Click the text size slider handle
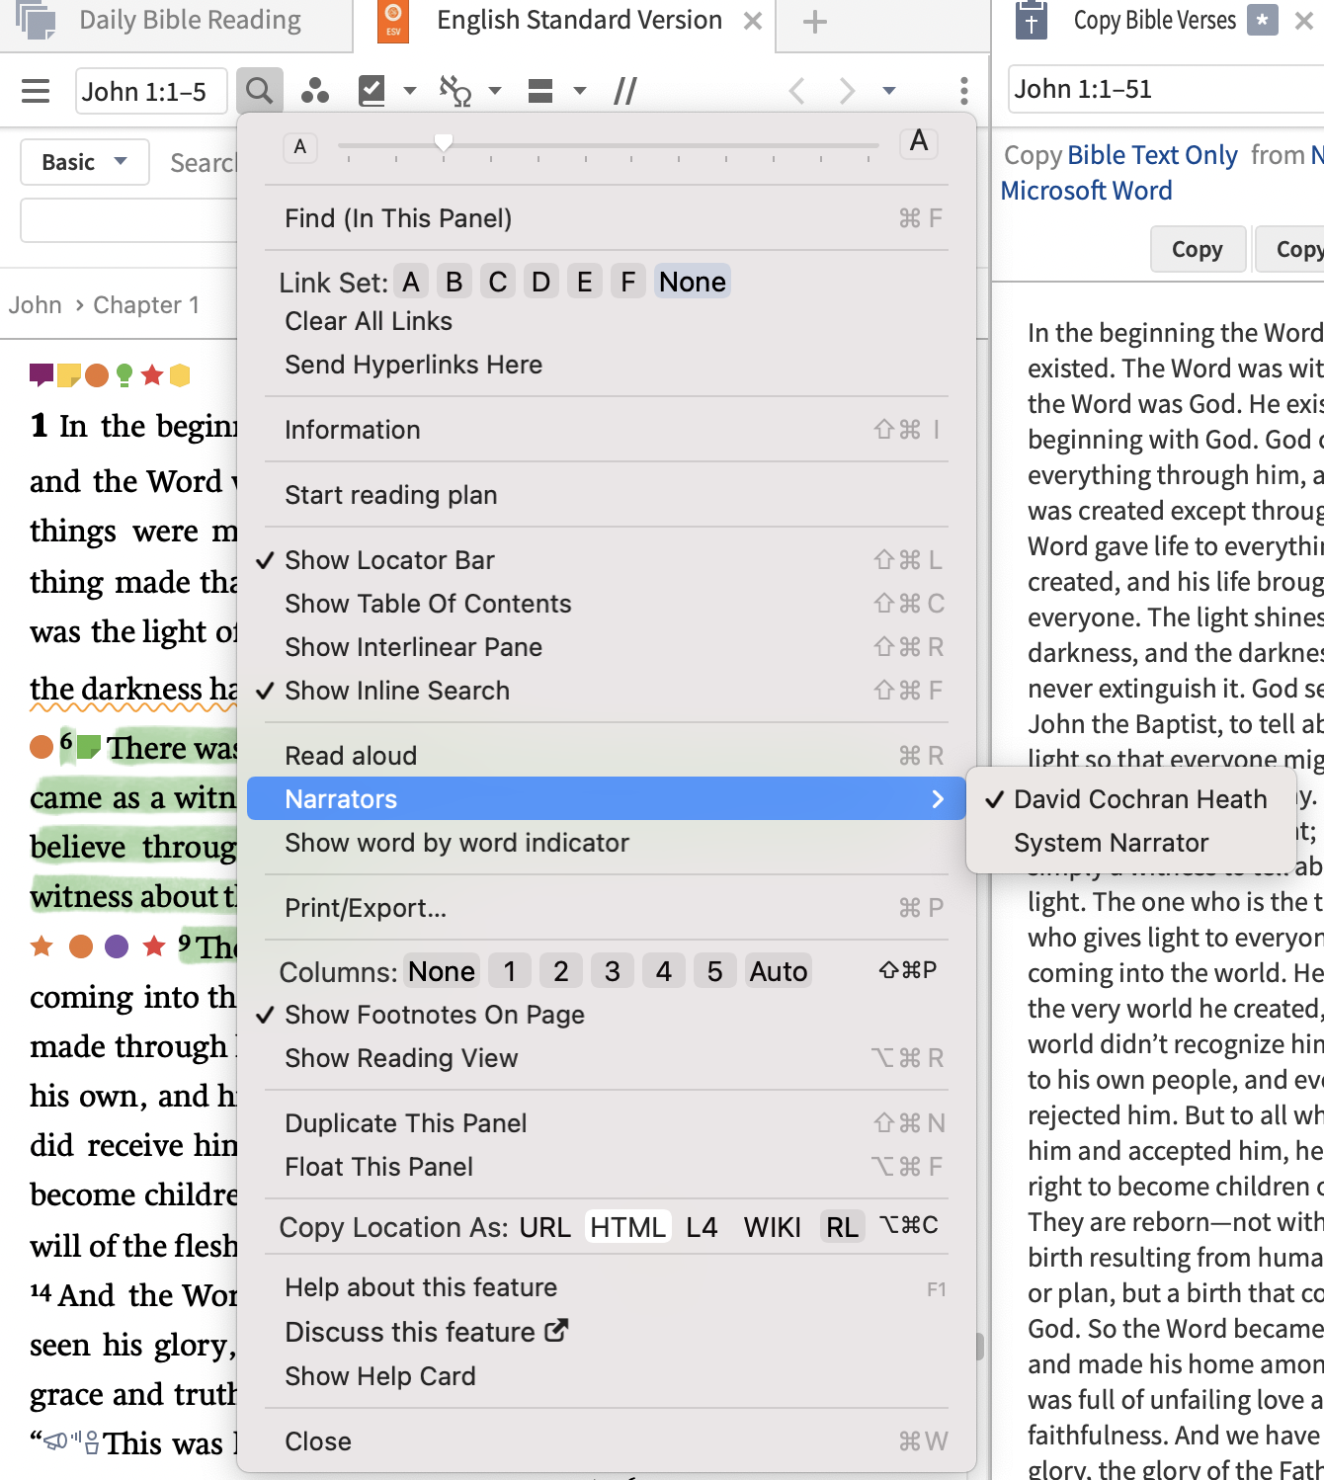 click(x=444, y=143)
